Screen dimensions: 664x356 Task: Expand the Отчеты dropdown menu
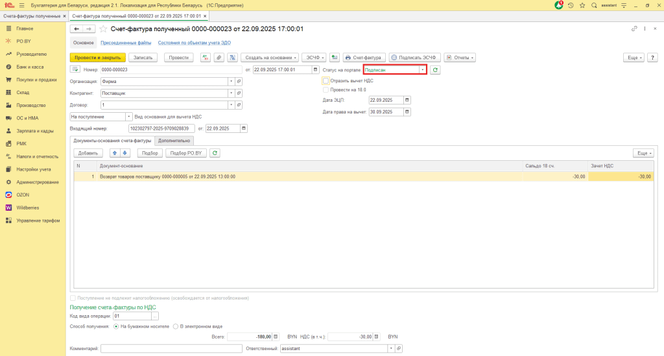(x=460, y=58)
